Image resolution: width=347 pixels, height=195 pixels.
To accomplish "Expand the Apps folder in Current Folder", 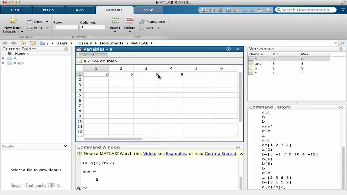I will point(4,63).
